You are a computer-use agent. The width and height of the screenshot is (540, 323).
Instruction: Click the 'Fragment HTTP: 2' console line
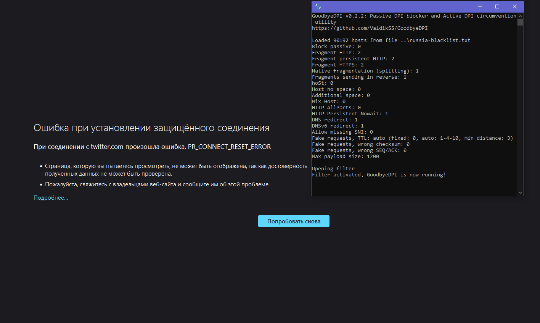click(x=336, y=53)
